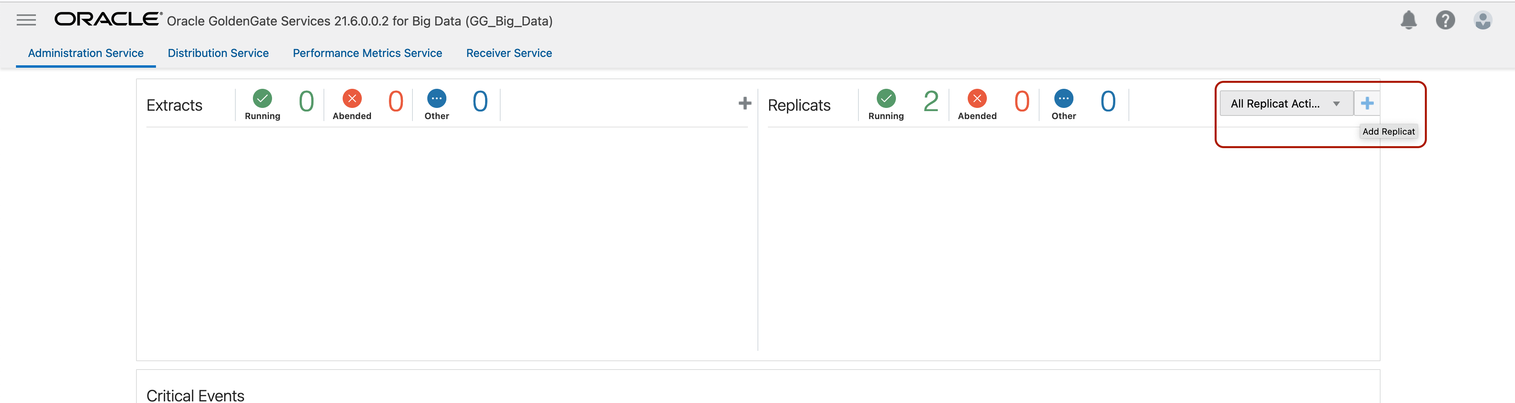Click the Critical Events section heading
This screenshot has width=1515, height=403.
tap(195, 395)
